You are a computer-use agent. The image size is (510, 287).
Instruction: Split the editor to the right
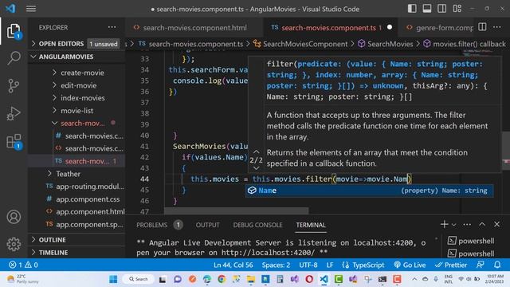click(482, 27)
